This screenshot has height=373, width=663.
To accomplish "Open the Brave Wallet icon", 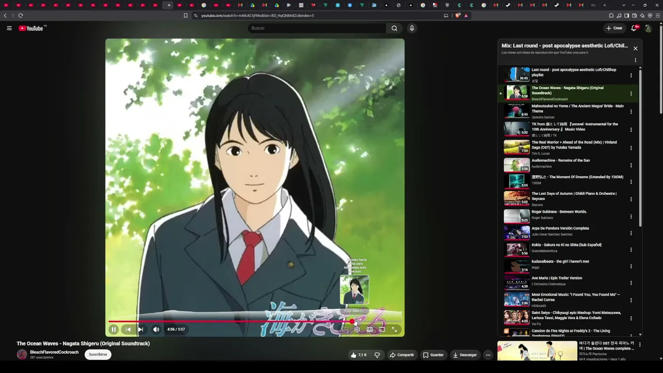I will (635, 16).
